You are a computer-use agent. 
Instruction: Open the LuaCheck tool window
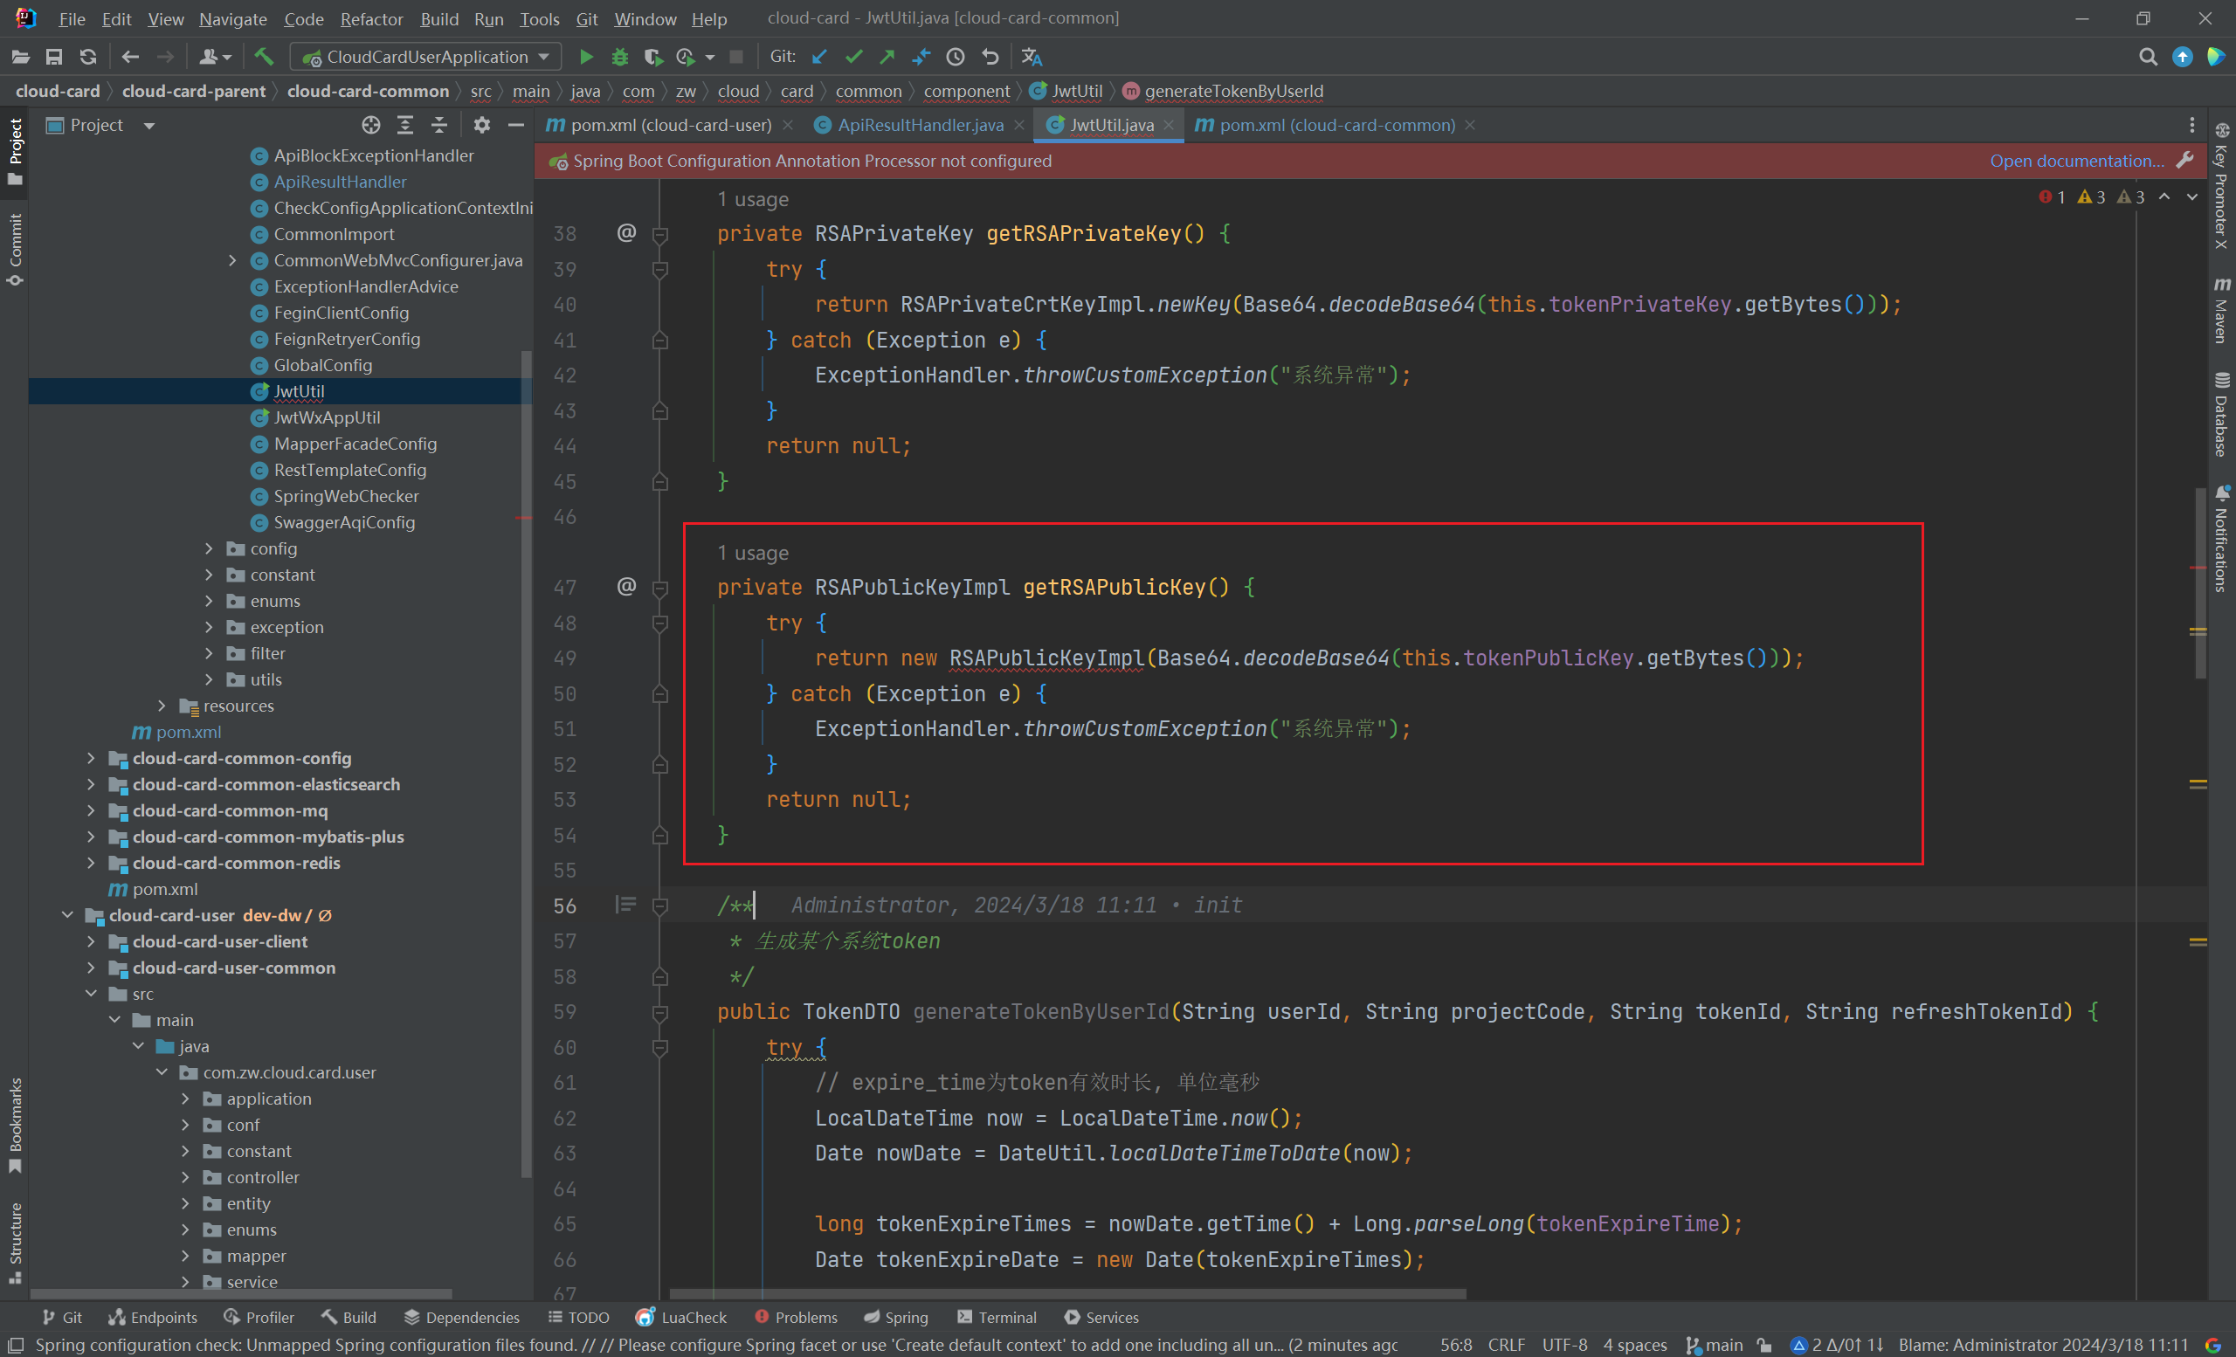click(681, 1317)
